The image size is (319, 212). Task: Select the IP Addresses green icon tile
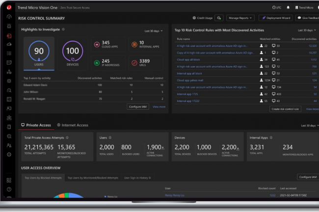tap(97, 63)
